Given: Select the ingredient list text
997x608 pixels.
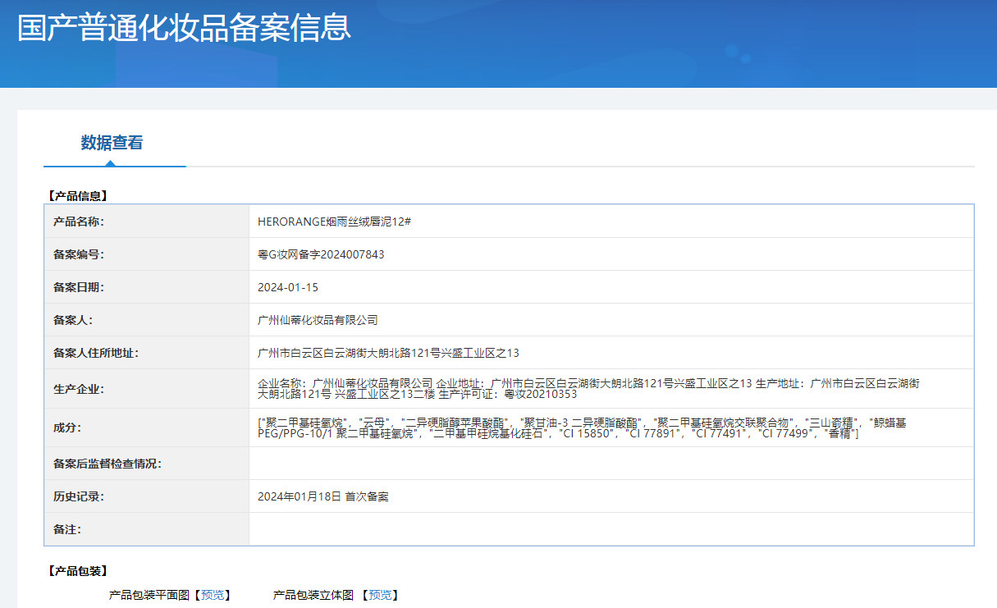Looking at the screenshot, I should click(582, 427).
